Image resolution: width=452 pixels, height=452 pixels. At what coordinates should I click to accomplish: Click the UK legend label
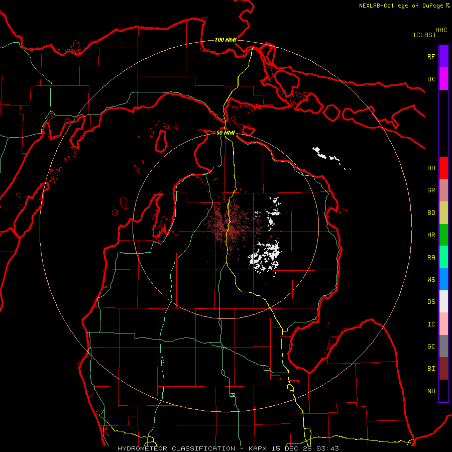coord(431,79)
